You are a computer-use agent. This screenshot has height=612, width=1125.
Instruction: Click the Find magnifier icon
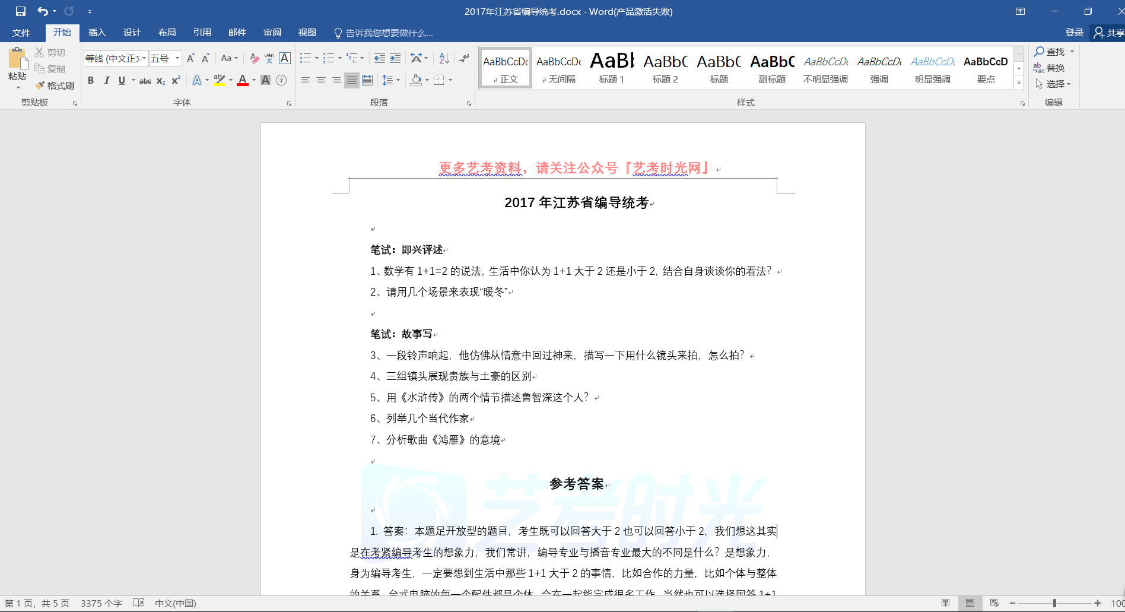pyautogui.click(x=1040, y=52)
